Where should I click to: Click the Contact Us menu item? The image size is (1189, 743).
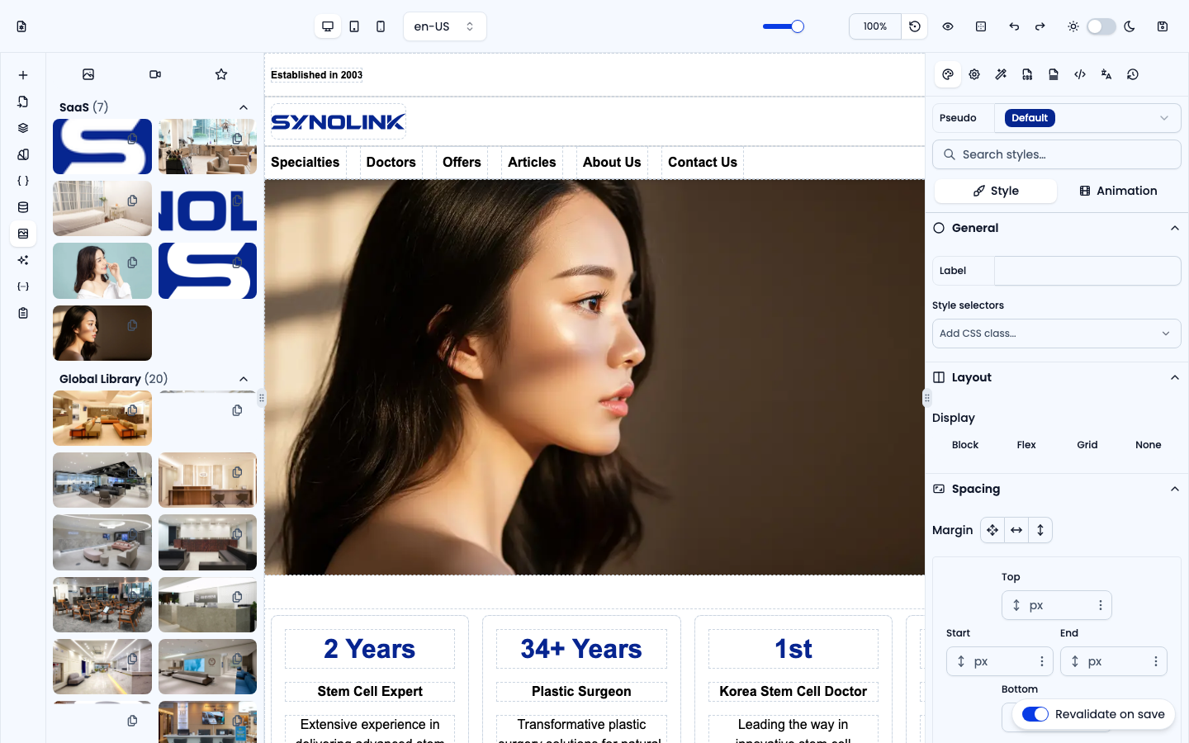pos(703,162)
